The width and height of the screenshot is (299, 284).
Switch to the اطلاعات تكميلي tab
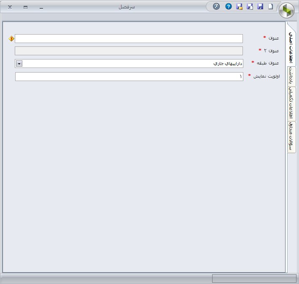pyautogui.click(x=291, y=103)
